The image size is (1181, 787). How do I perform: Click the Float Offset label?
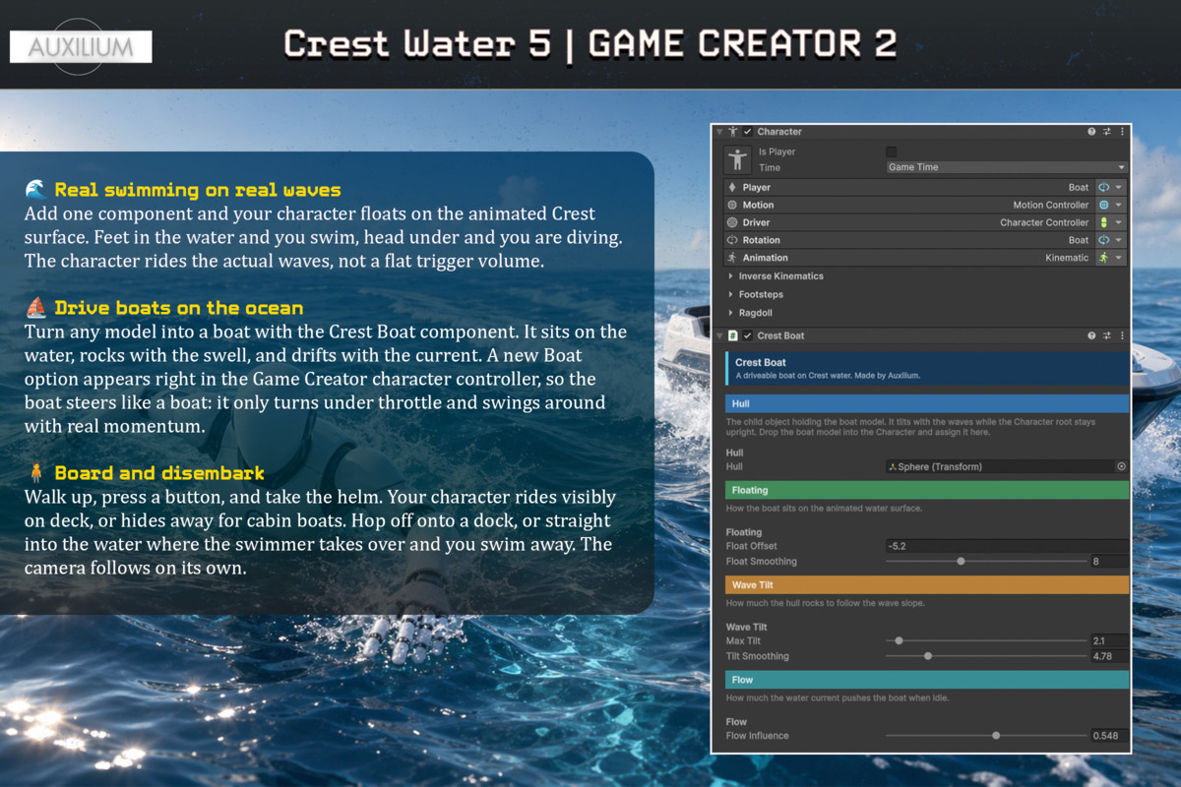tap(752, 546)
